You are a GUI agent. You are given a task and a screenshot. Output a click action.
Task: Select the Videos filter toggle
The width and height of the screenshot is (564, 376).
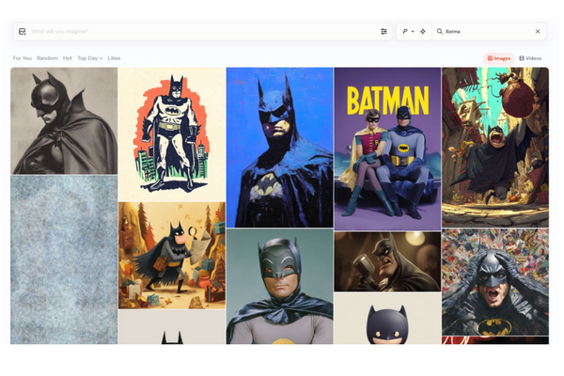[x=530, y=58]
